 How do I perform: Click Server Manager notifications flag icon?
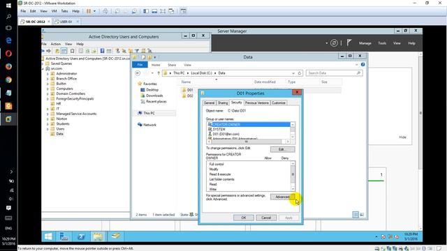[x=349, y=43]
